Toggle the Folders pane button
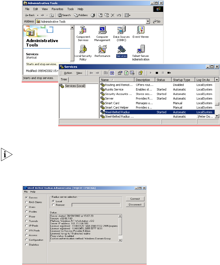Image resolution: width=220 pixels, height=265 pixels. click(81, 15)
